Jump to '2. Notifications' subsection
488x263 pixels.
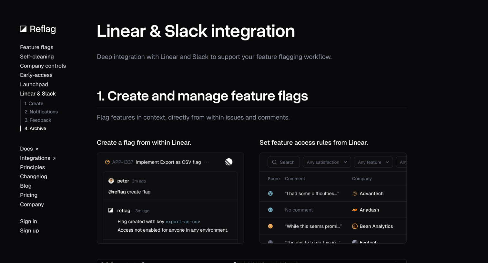pos(41,112)
